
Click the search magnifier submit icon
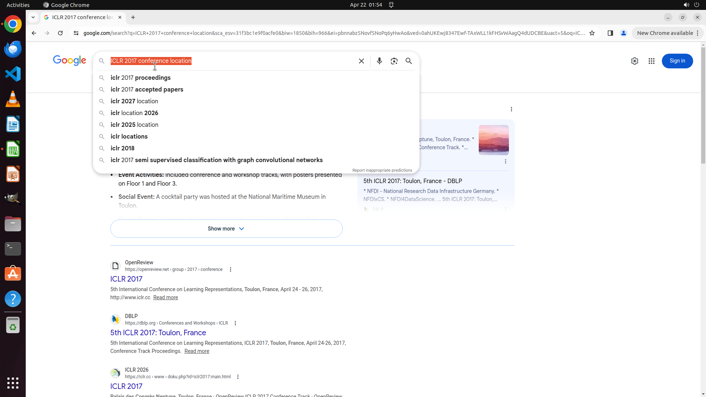tap(409, 61)
